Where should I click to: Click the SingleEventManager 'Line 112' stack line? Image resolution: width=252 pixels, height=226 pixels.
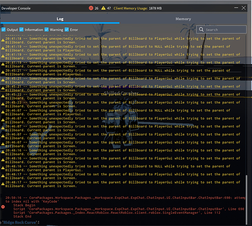tap(117, 212)
